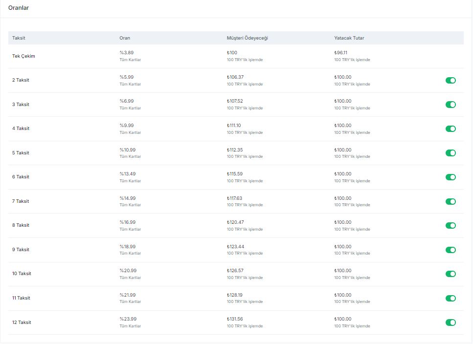Click the %16.99 rate value
473x344 pixels.
[127, 222]
